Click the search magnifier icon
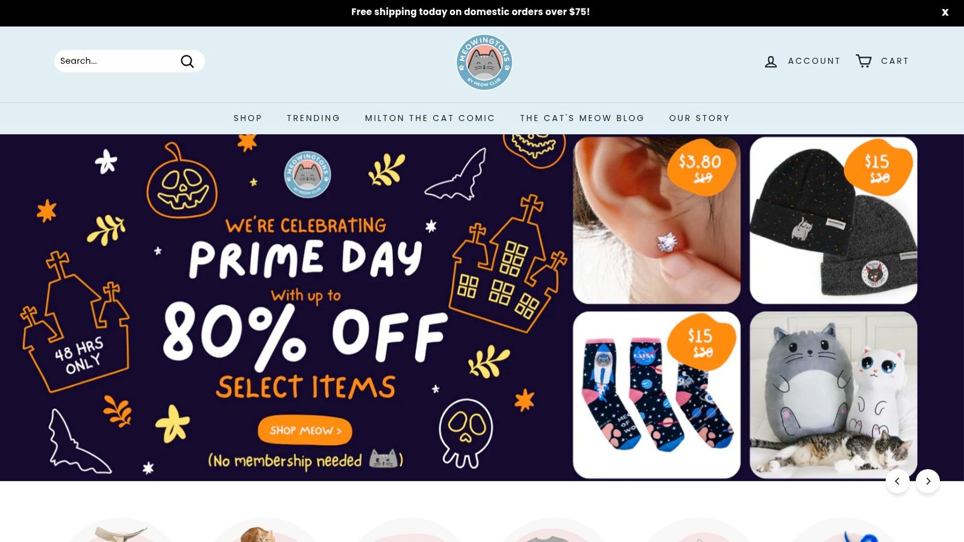 click(x=187, y=61)
